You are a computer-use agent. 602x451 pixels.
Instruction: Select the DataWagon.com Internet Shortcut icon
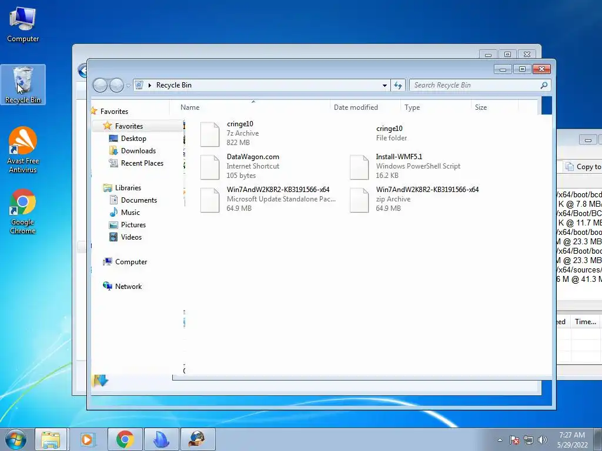point(210,167)
